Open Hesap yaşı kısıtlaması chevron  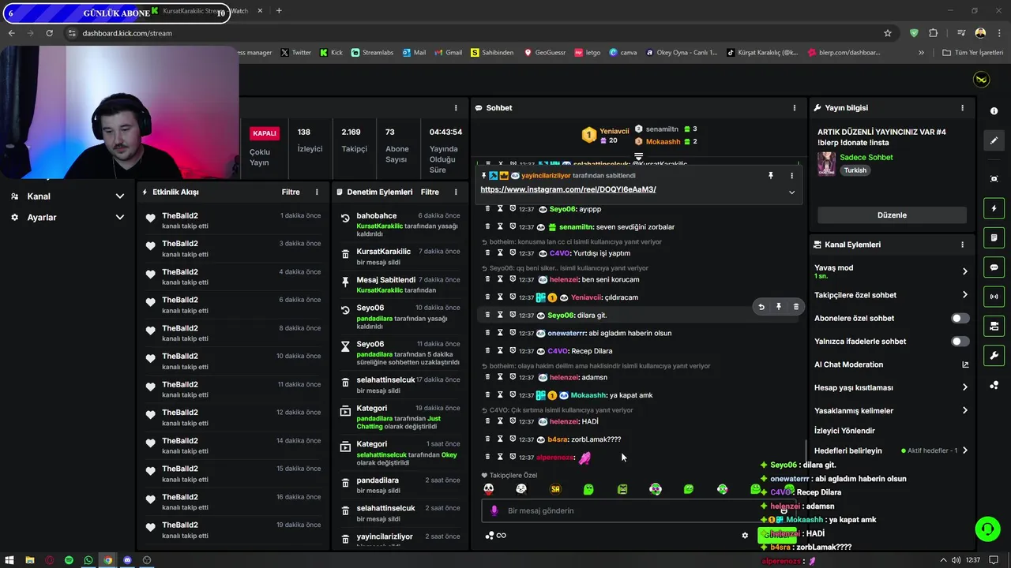tap(964, 387)
